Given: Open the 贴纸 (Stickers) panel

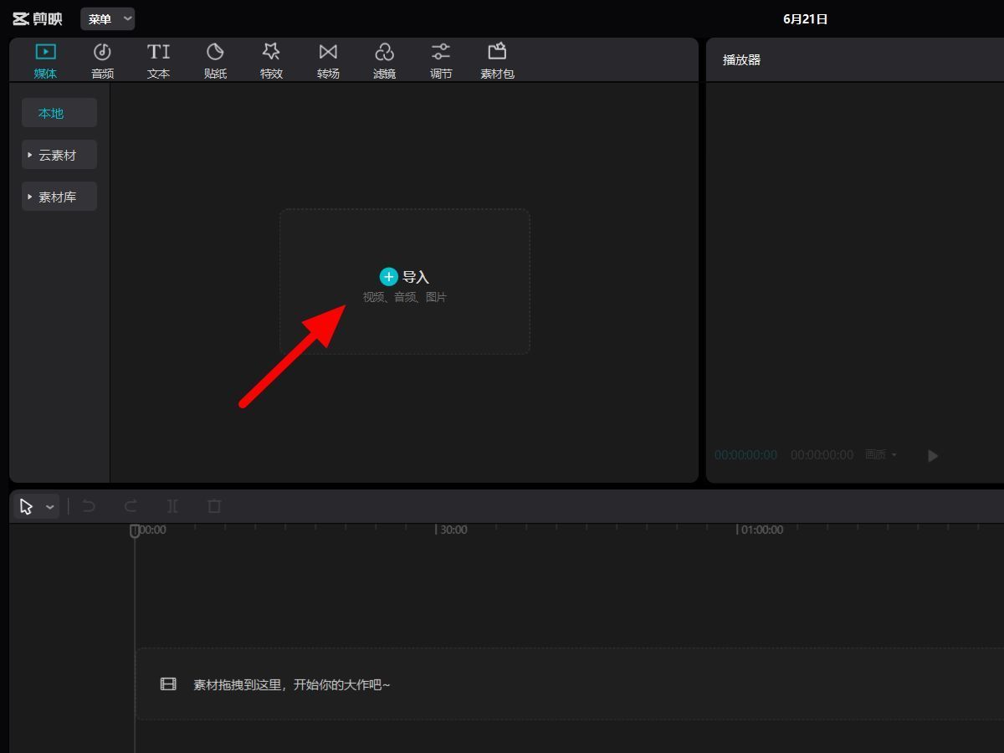Looking at the screenshot, I should [x=215, y=61].
